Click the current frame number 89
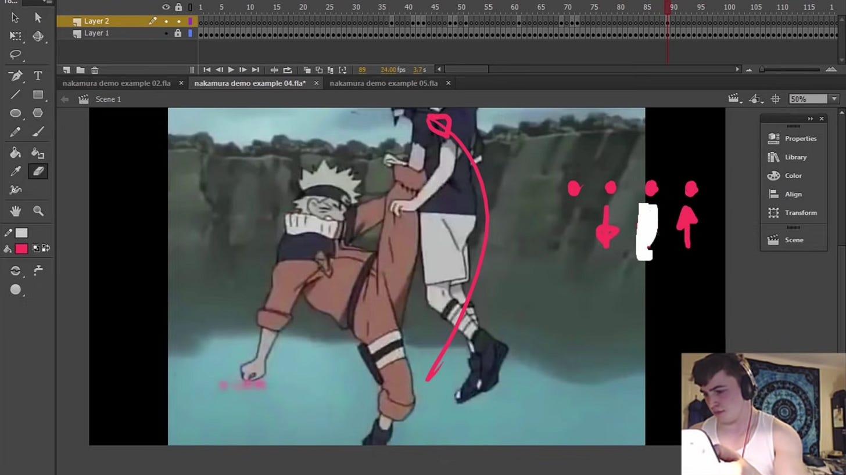Screen dimensions: 846x475 [362, 70]
